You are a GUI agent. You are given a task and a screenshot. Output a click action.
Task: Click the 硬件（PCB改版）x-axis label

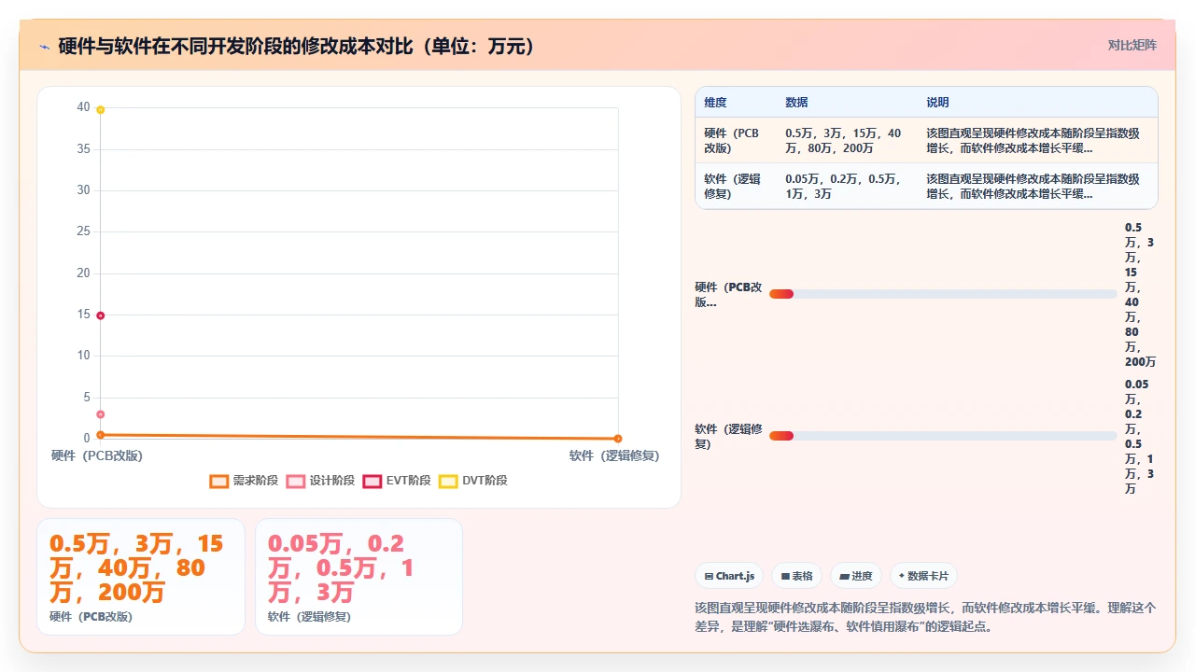point(97,455)
